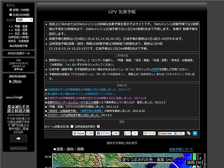Open the 広域モデルの予報時間を192時間 announcement link
The image size is (224, 168).
coord(97,98)
